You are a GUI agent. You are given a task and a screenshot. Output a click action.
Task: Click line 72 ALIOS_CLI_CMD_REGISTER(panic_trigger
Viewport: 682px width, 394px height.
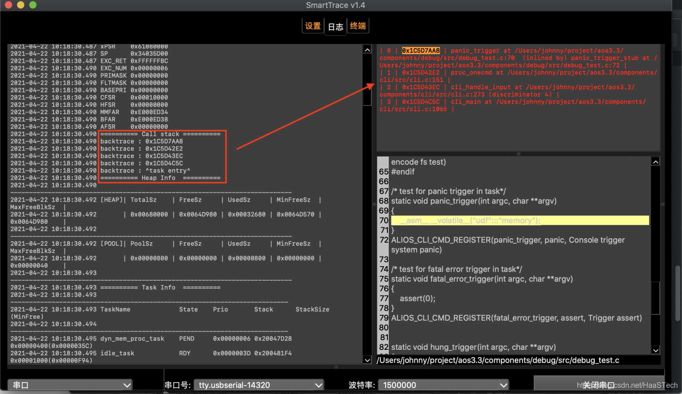pos(508,245)
